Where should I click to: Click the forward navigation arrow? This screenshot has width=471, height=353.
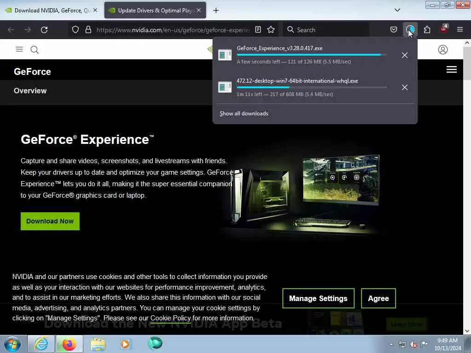tap(28, 30)
